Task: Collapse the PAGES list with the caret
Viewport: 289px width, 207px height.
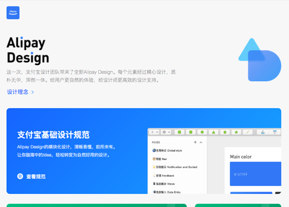Action: pos(201,142)
